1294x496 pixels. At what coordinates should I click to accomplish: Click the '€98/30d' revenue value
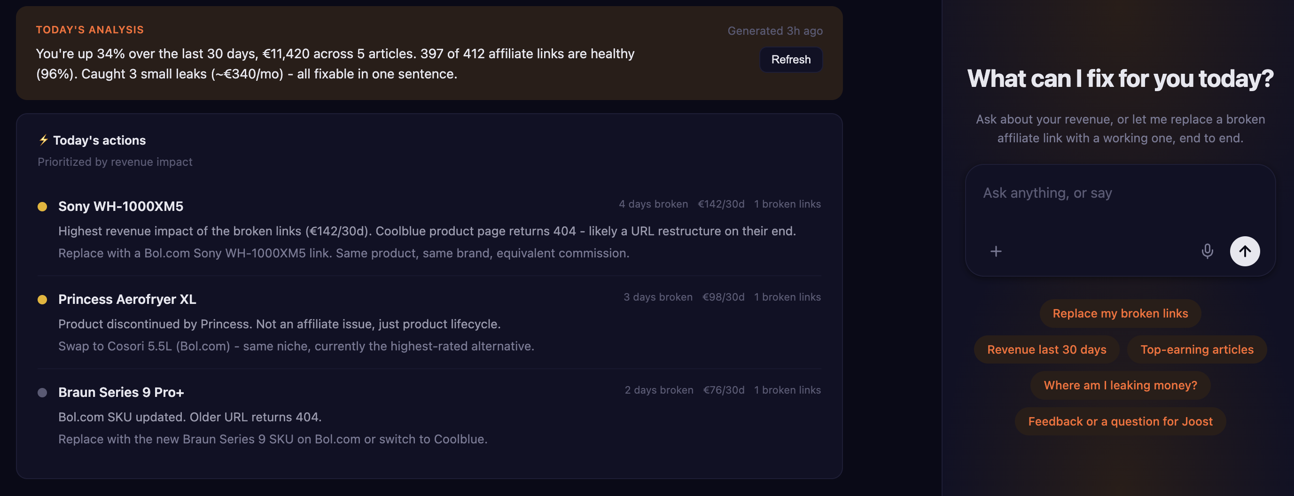pyautogui.click(x=723, y=297)
